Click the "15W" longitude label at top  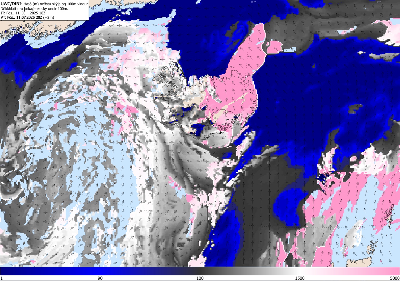[x=253, y=2]
